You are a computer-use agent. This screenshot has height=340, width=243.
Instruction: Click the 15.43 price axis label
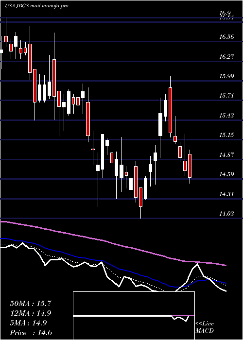coord(226,116)
